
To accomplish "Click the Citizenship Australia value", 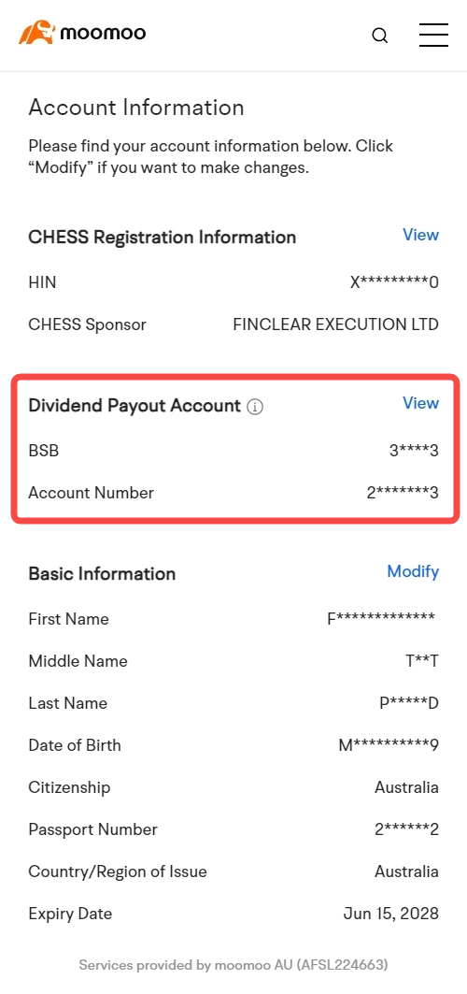I will (x=407, y=787).
